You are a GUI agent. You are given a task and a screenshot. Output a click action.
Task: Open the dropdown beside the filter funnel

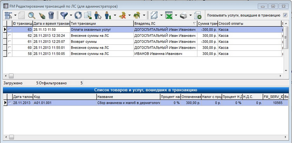[x=71, y=15]
